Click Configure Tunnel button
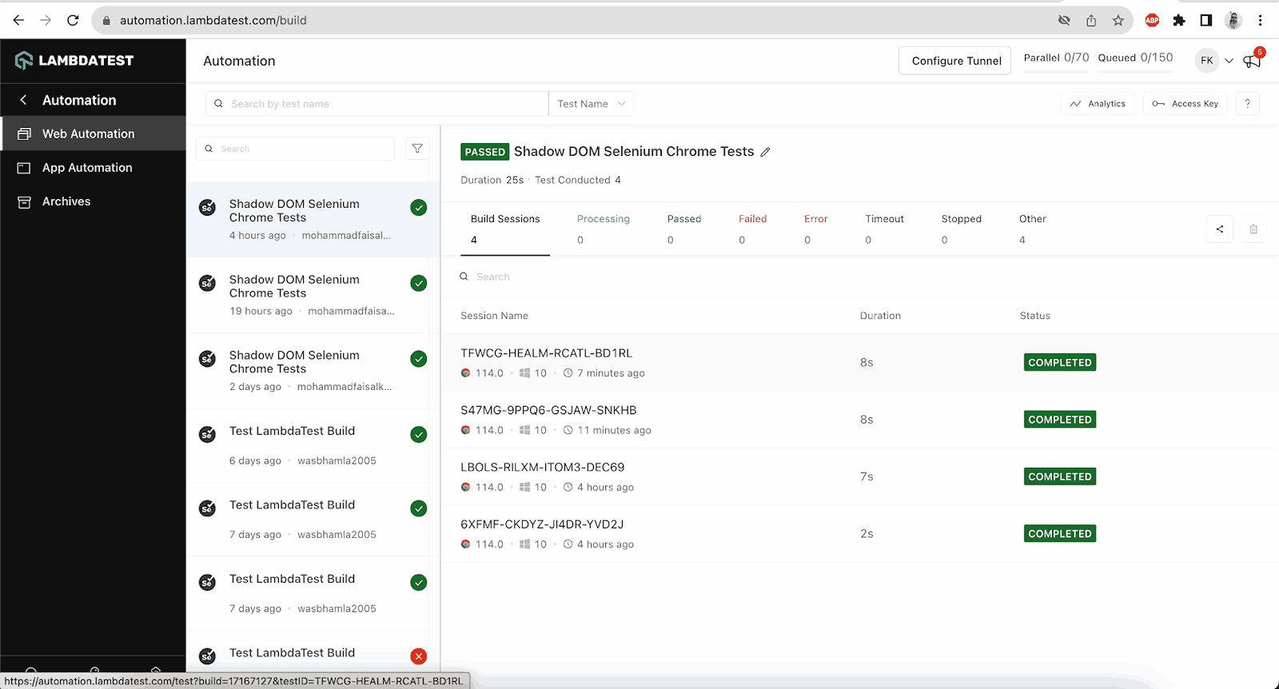The height and width of the screenshot is (689, 1279). [955, 61]
